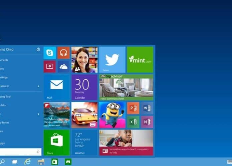The image size is (232, 166).
Task: Open the mint.com tile
Action: 140,60
